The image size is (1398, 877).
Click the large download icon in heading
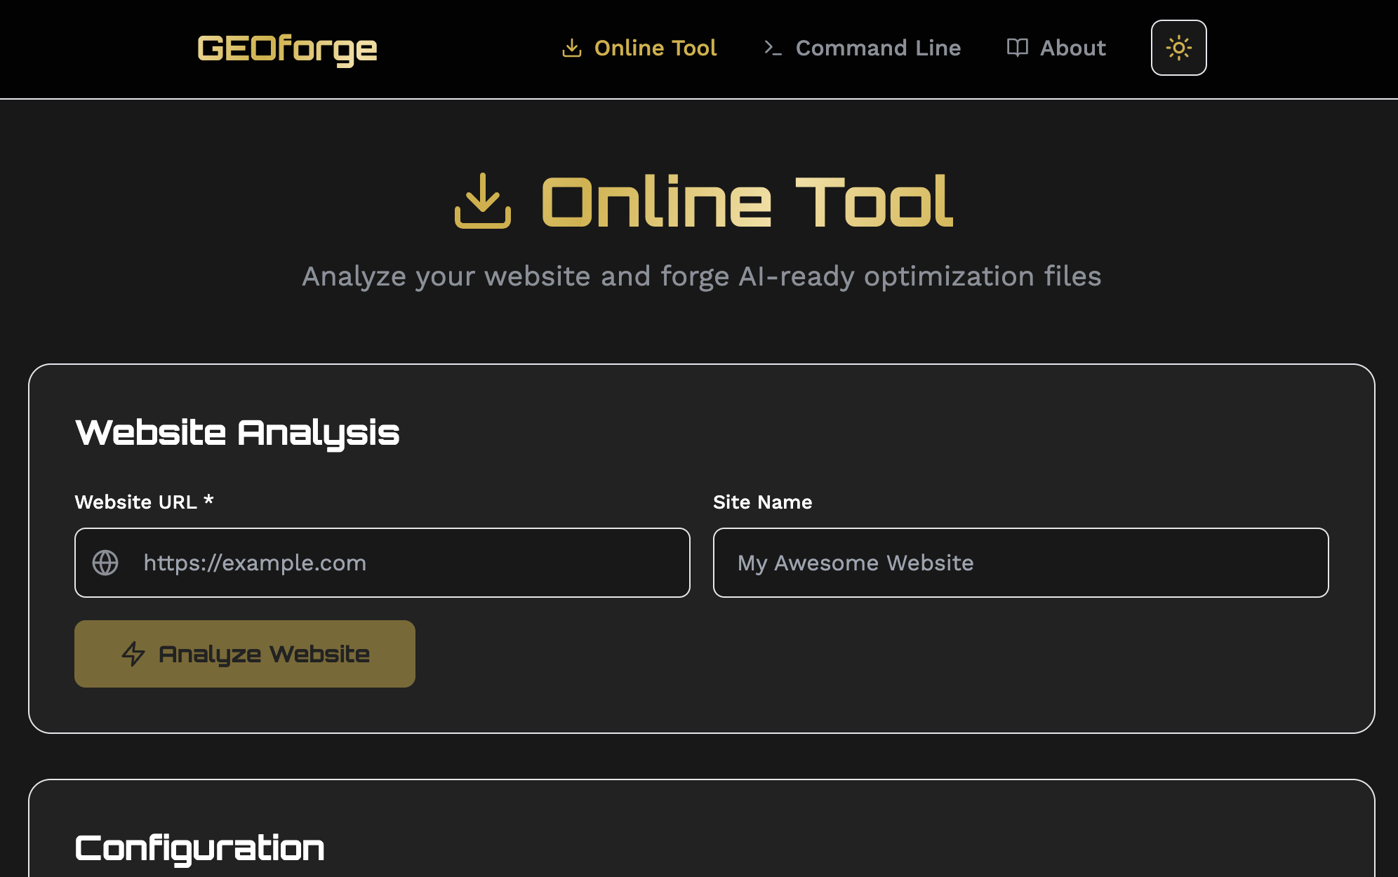(483, 201)
